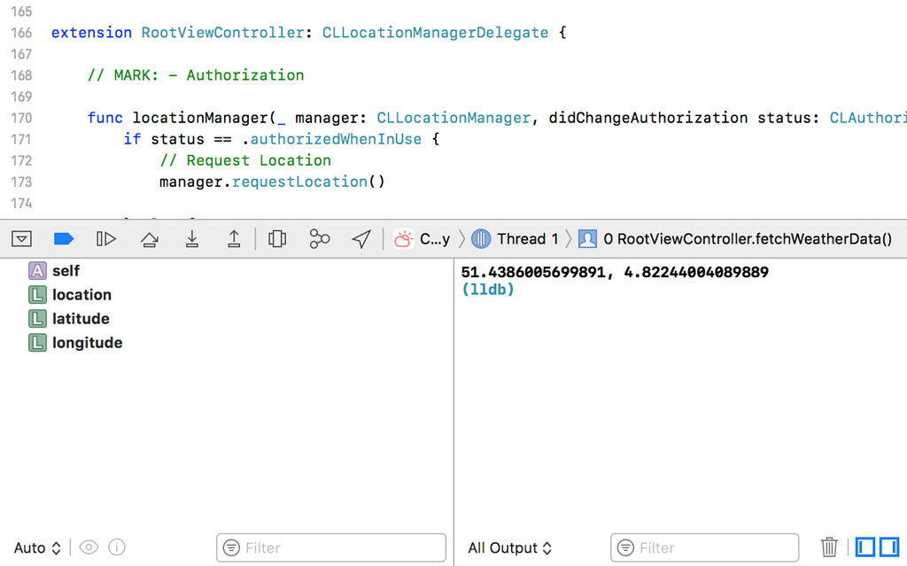Click the Quick Look eye button
Viewport: 907px width, 566px height.
[x=89, y=547]
